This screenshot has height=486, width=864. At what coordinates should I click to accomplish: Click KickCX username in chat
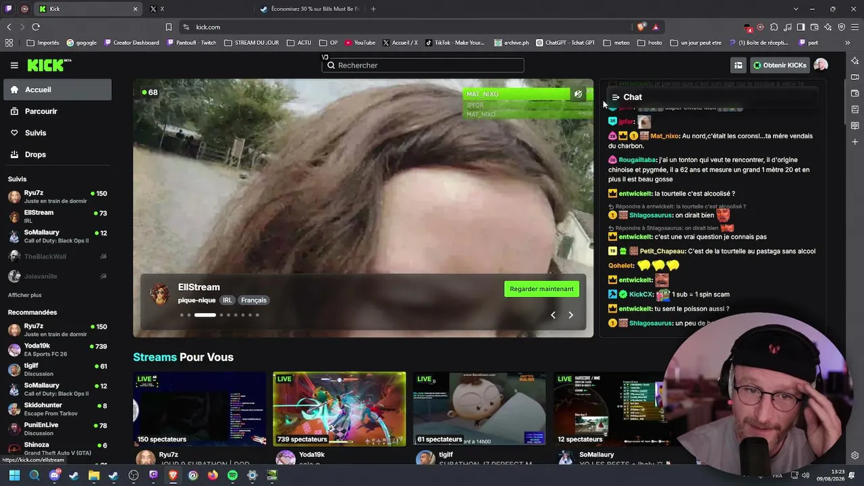(641, 295)
